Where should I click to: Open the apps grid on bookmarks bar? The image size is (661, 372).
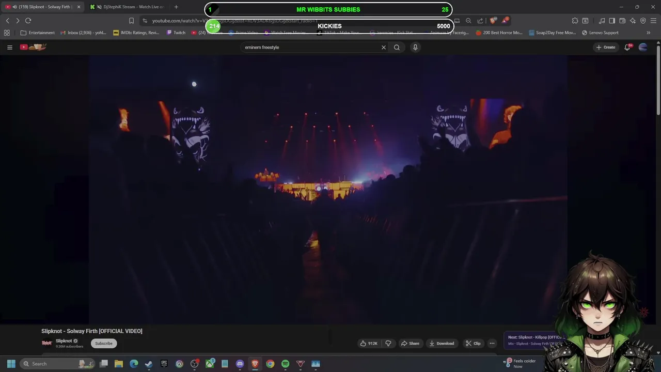(7, 33)
